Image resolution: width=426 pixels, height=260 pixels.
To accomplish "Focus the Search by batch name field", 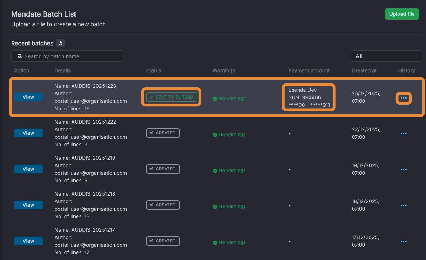I will pos(67,56).
